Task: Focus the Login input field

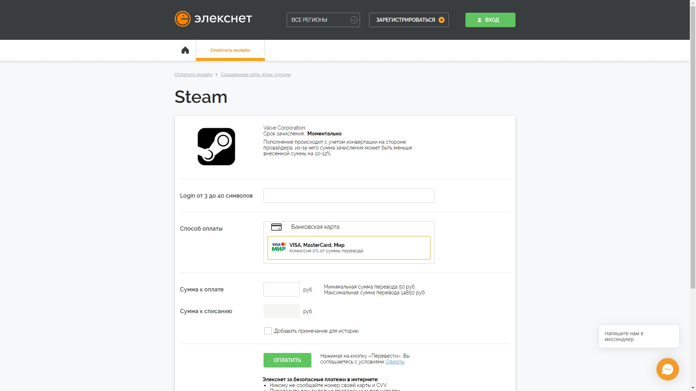Action: (x=349, y=195)
